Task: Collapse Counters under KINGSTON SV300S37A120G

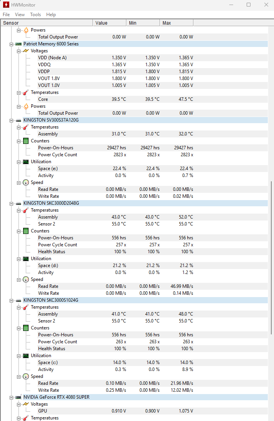Action: 18,141
